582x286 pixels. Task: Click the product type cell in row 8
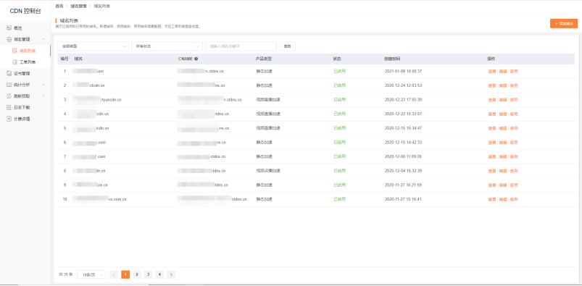[268, 171]
